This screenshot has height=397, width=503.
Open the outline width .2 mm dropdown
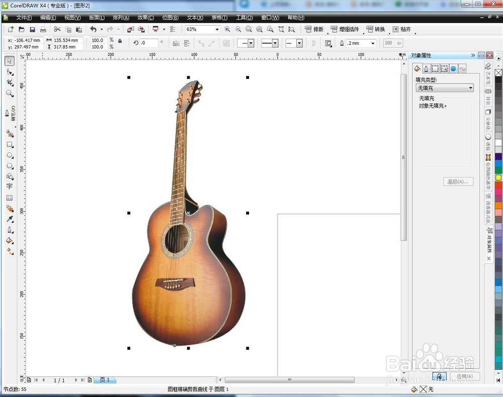[x=373, y=43]
